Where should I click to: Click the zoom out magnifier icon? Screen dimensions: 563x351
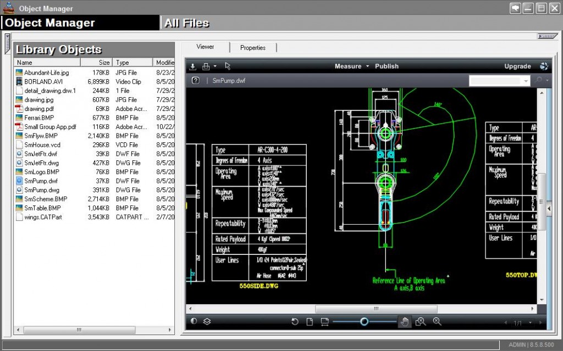pyautogui.click(x=437, y=321)
